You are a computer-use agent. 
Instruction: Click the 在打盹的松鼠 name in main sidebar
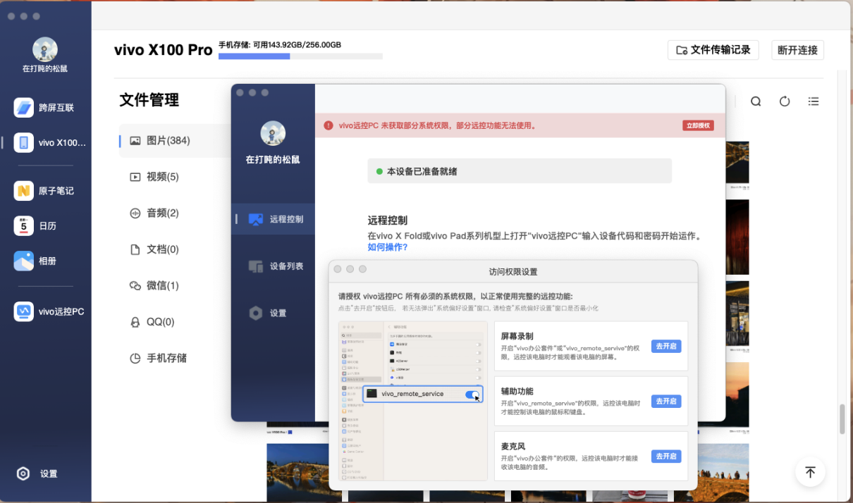45,69
